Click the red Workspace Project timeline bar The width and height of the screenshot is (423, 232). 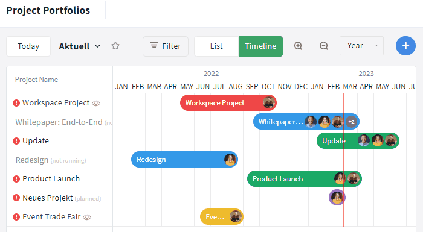(x=228, y=103)
